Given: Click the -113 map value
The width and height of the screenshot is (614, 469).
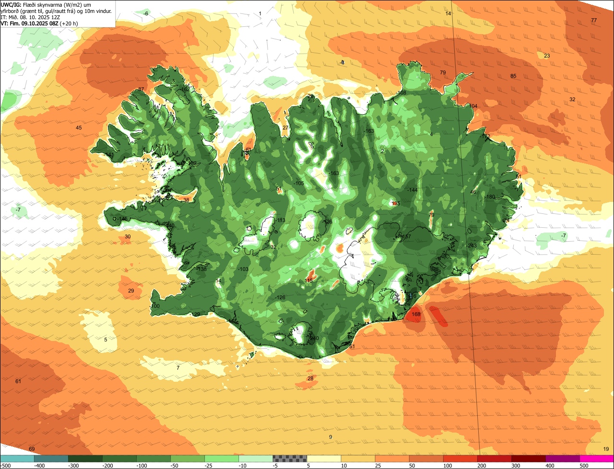Looking at the screenshot, I should [280, 221].
